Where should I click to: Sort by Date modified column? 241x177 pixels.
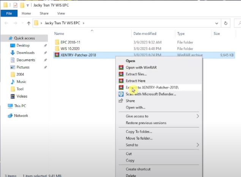[145, 34]
